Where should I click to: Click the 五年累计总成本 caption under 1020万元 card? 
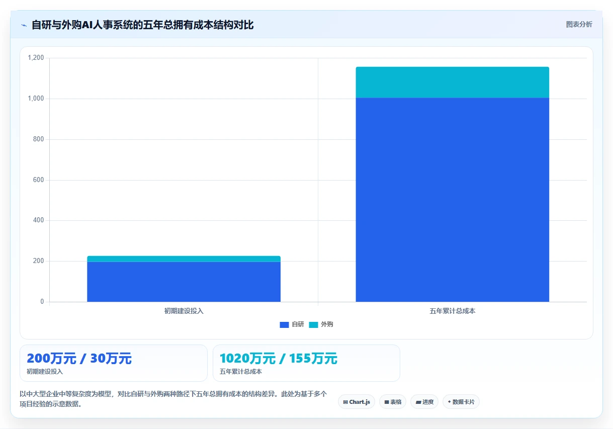point(241,372)
